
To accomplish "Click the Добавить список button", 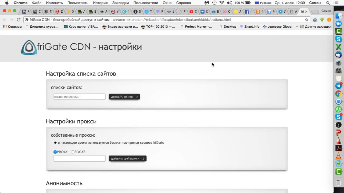I will point(124,97).
